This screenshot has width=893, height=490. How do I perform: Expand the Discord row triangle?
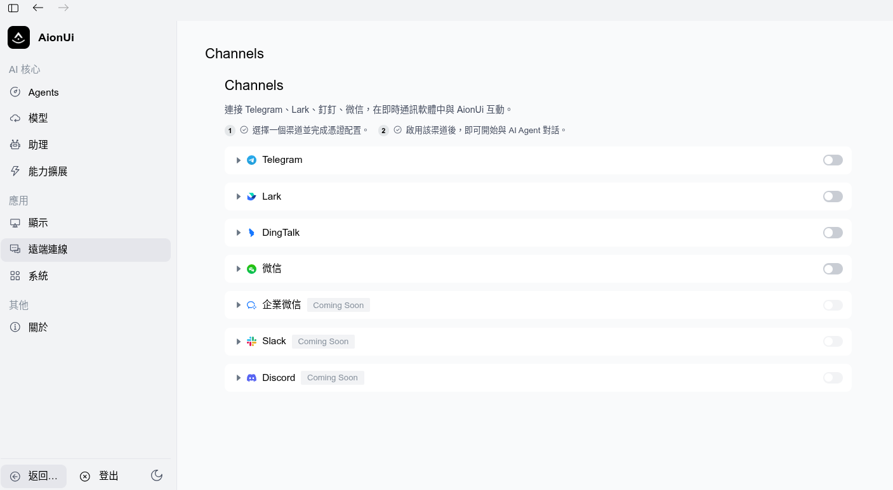pyautogui.click(x=239, y=378)
